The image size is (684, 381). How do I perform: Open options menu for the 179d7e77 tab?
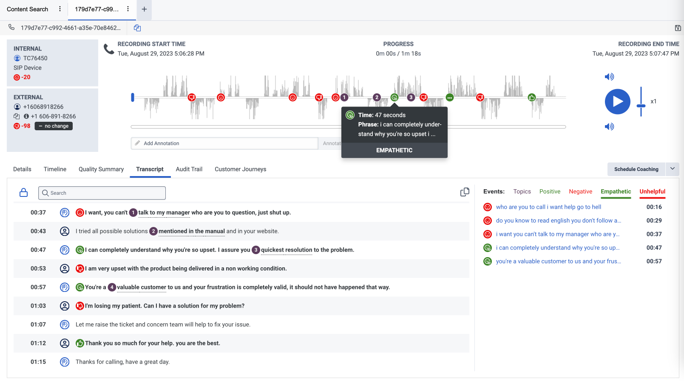(x=128, y=9)
